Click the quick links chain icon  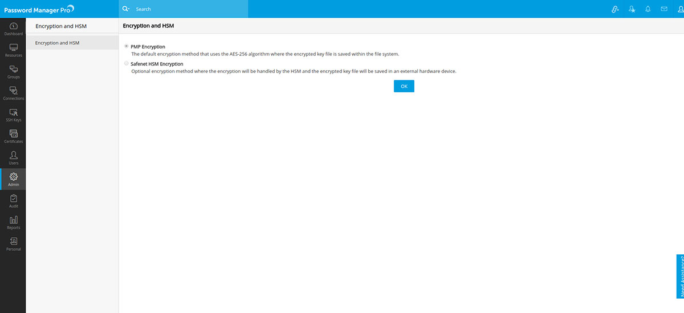pyautogui.click(x=615, y=9)
